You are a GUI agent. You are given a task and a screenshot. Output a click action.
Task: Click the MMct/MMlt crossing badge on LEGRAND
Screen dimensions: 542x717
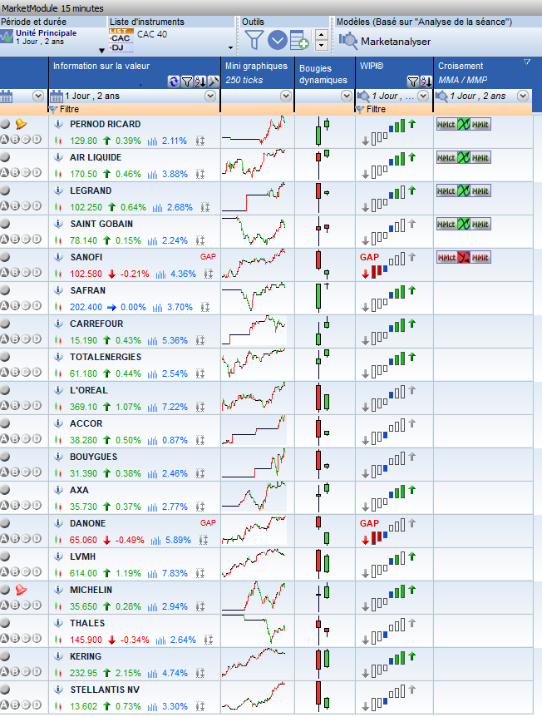click(463, 190)
